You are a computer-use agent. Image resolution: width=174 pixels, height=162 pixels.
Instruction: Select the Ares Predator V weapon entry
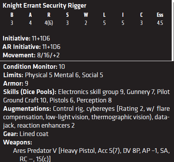pyautogui.click(x=91, y=155)
